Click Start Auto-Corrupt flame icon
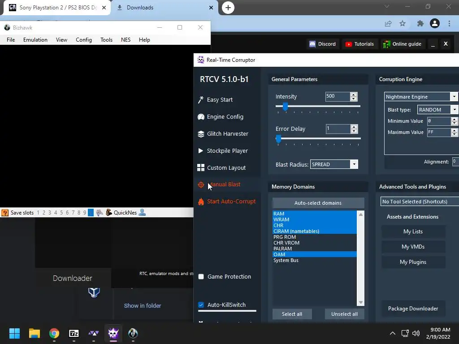The width and height of the screenshot is (459, 344). [x=201, y=202]
